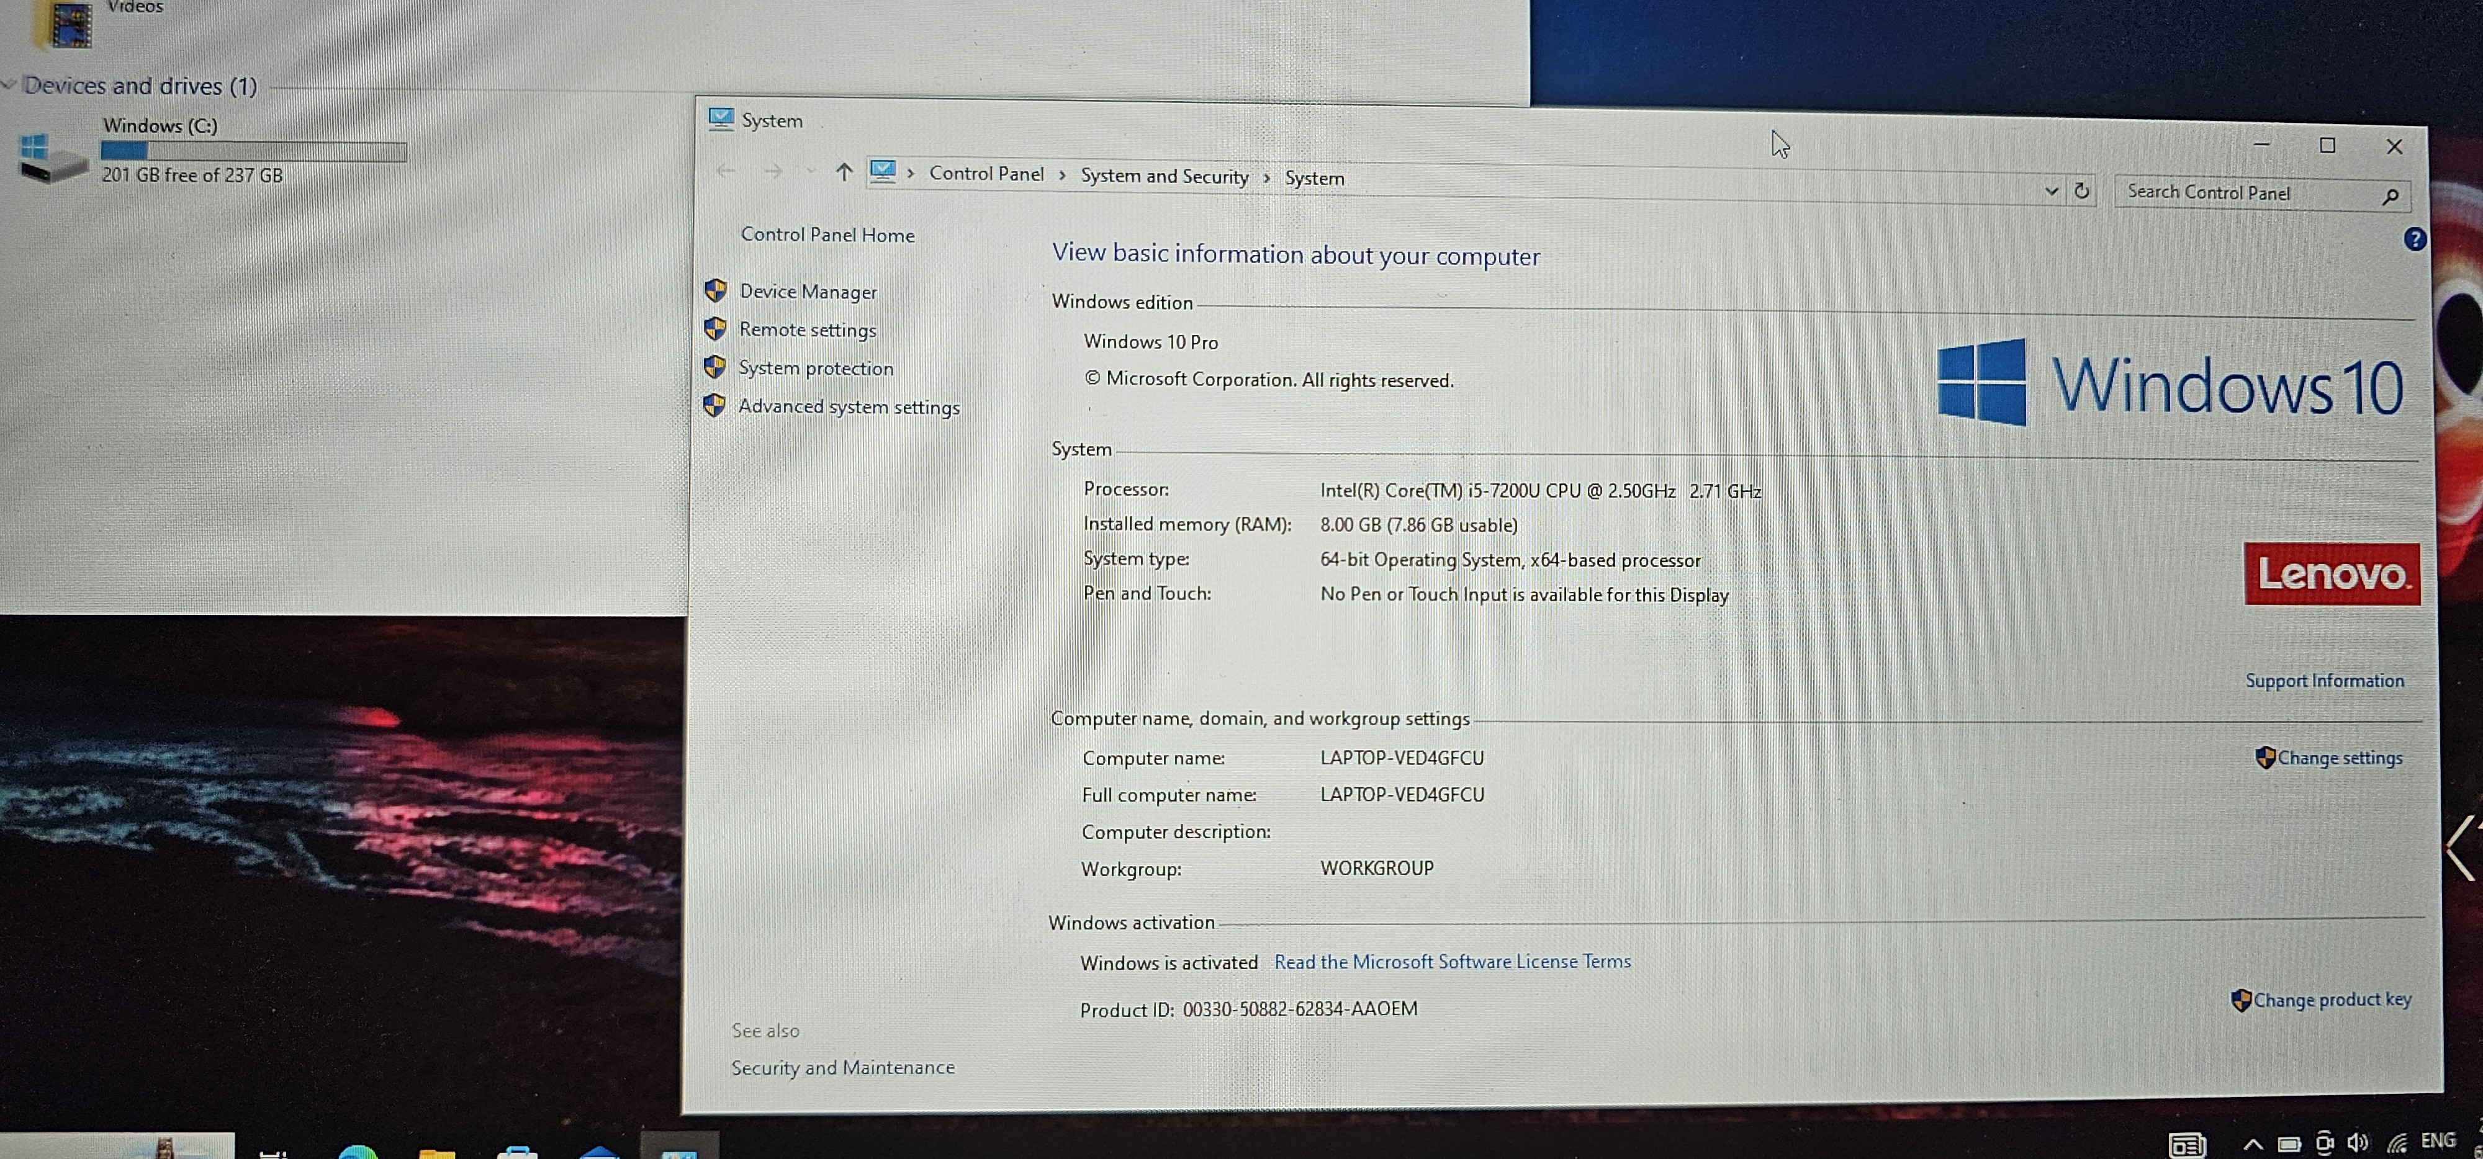
Task: Expand chevron before Control Panel breadcrumb
Action: [x=911, y=174]
